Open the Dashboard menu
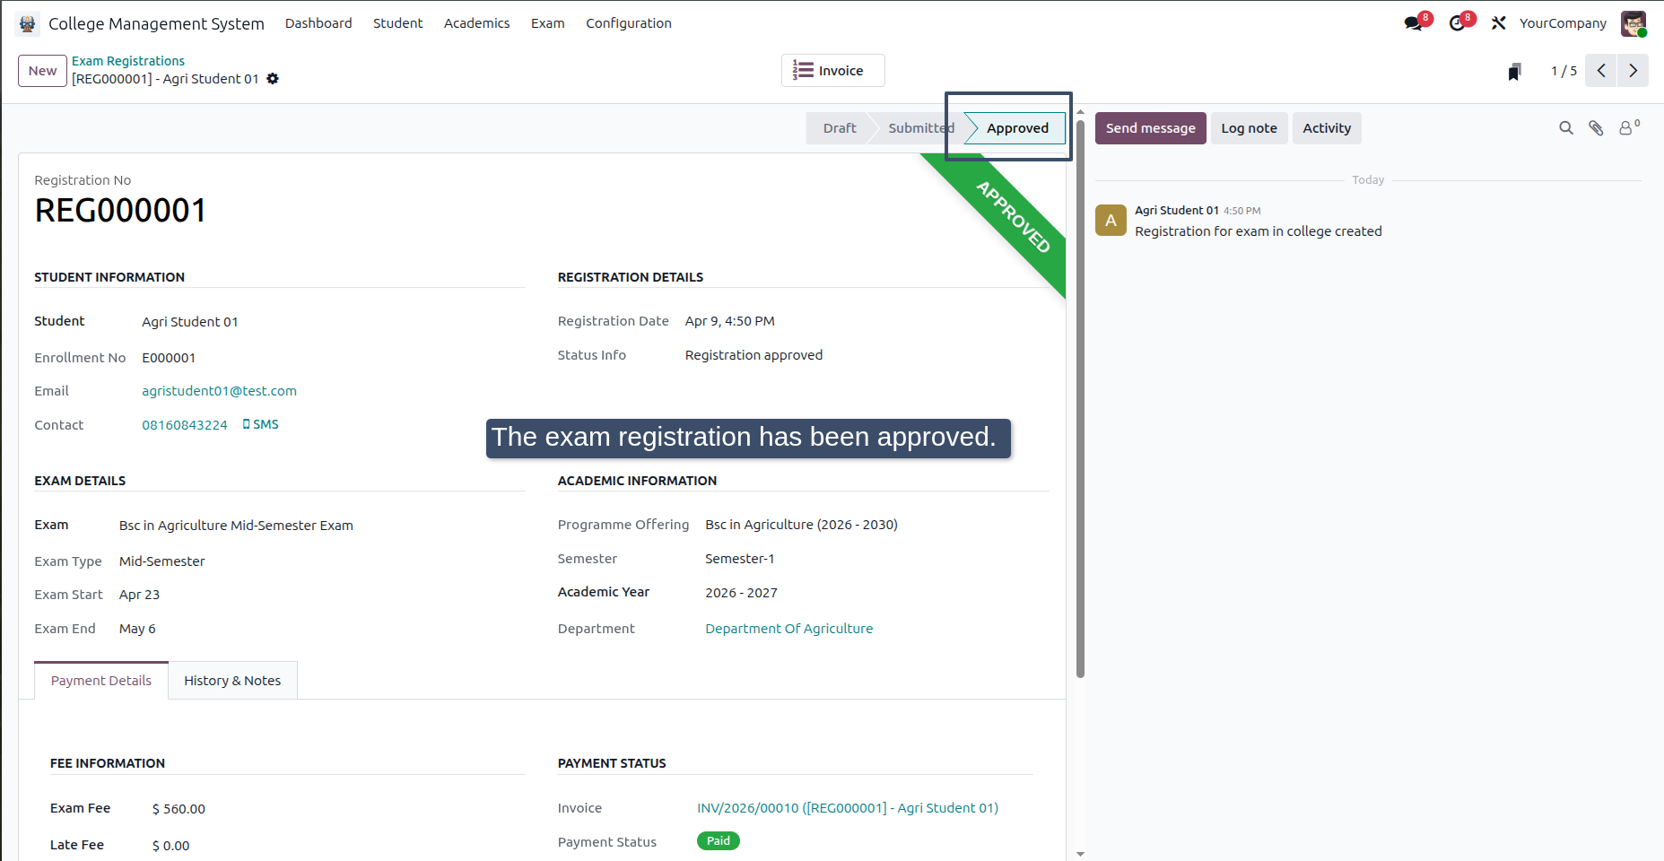Screen dimensions: 1664x861 click(x=318, y=23)
